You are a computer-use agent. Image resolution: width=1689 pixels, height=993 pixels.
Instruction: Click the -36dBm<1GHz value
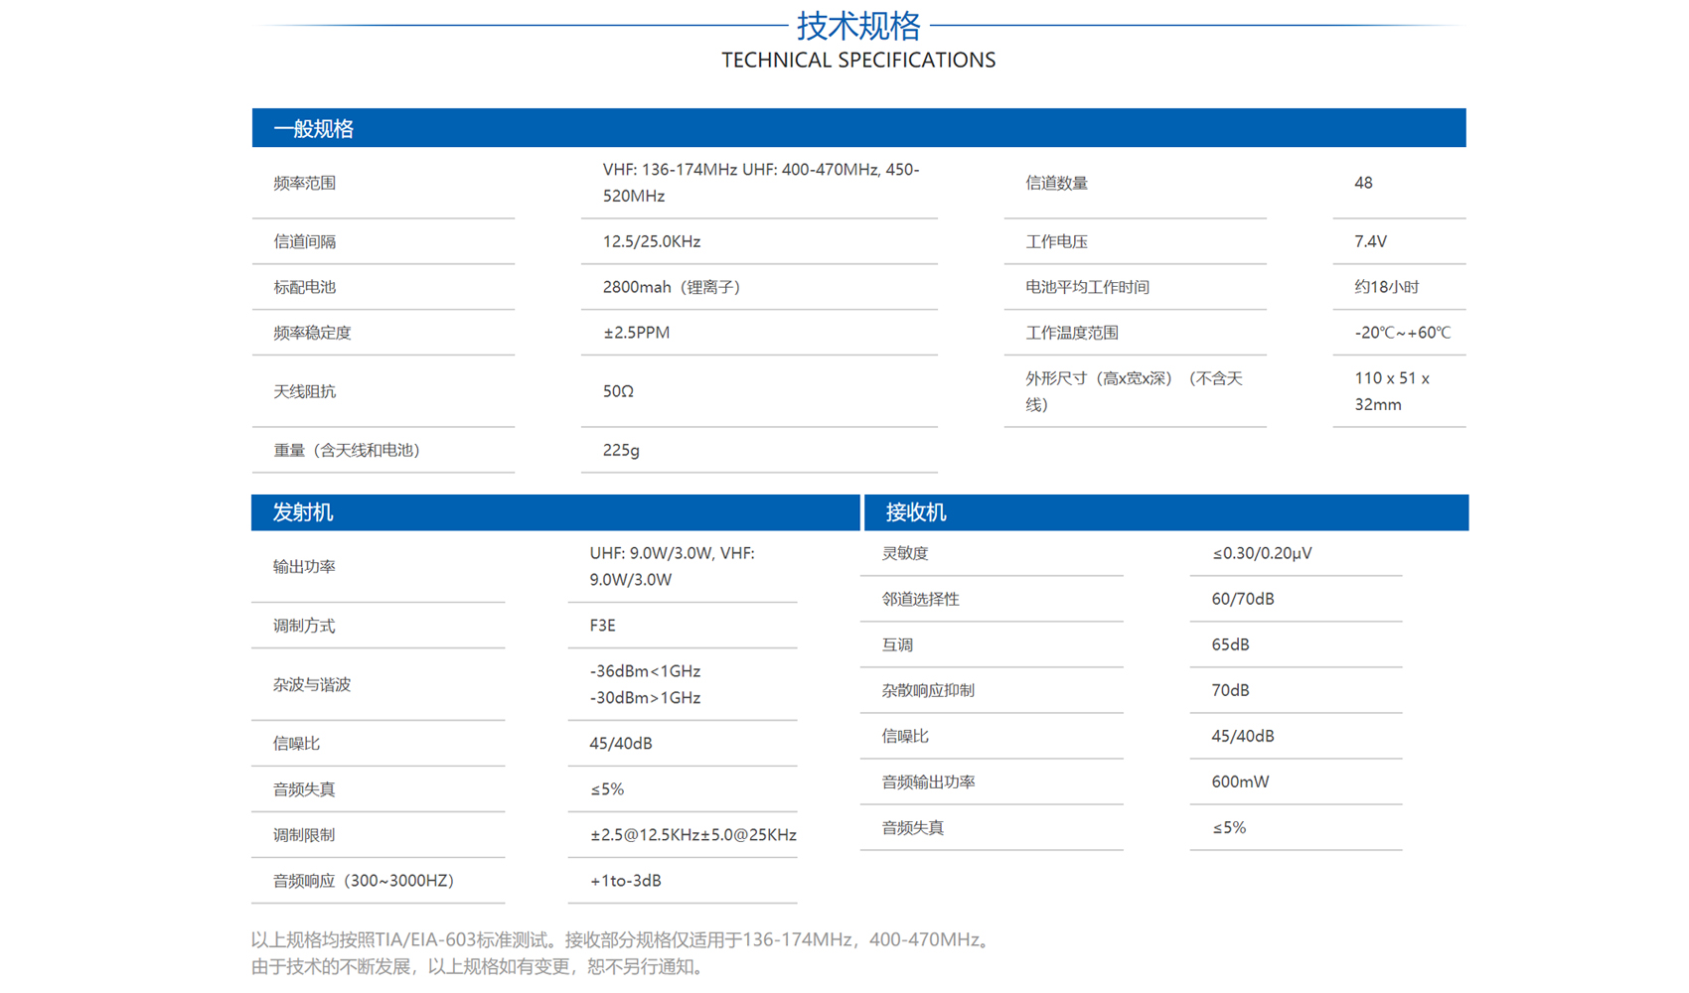click(x=645, y=671)
